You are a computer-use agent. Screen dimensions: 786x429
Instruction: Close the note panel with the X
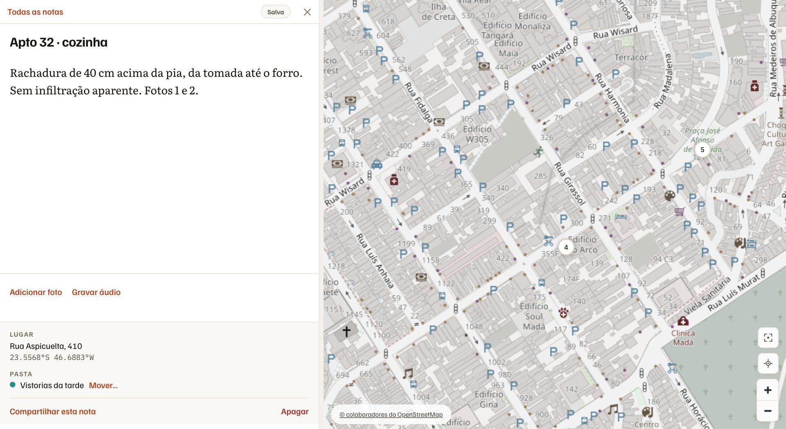pos(307,12)
